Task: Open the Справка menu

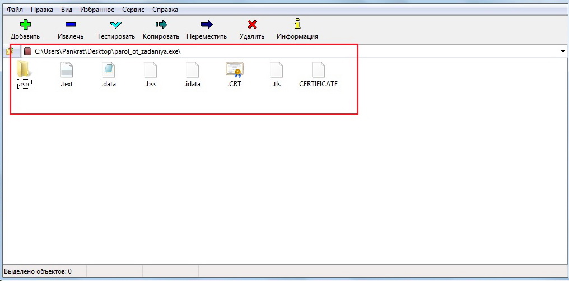Action: (165, 10)
